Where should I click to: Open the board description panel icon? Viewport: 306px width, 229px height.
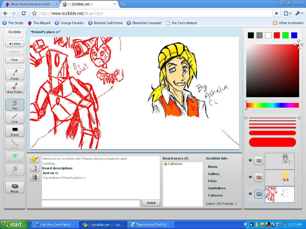(34, 168)
